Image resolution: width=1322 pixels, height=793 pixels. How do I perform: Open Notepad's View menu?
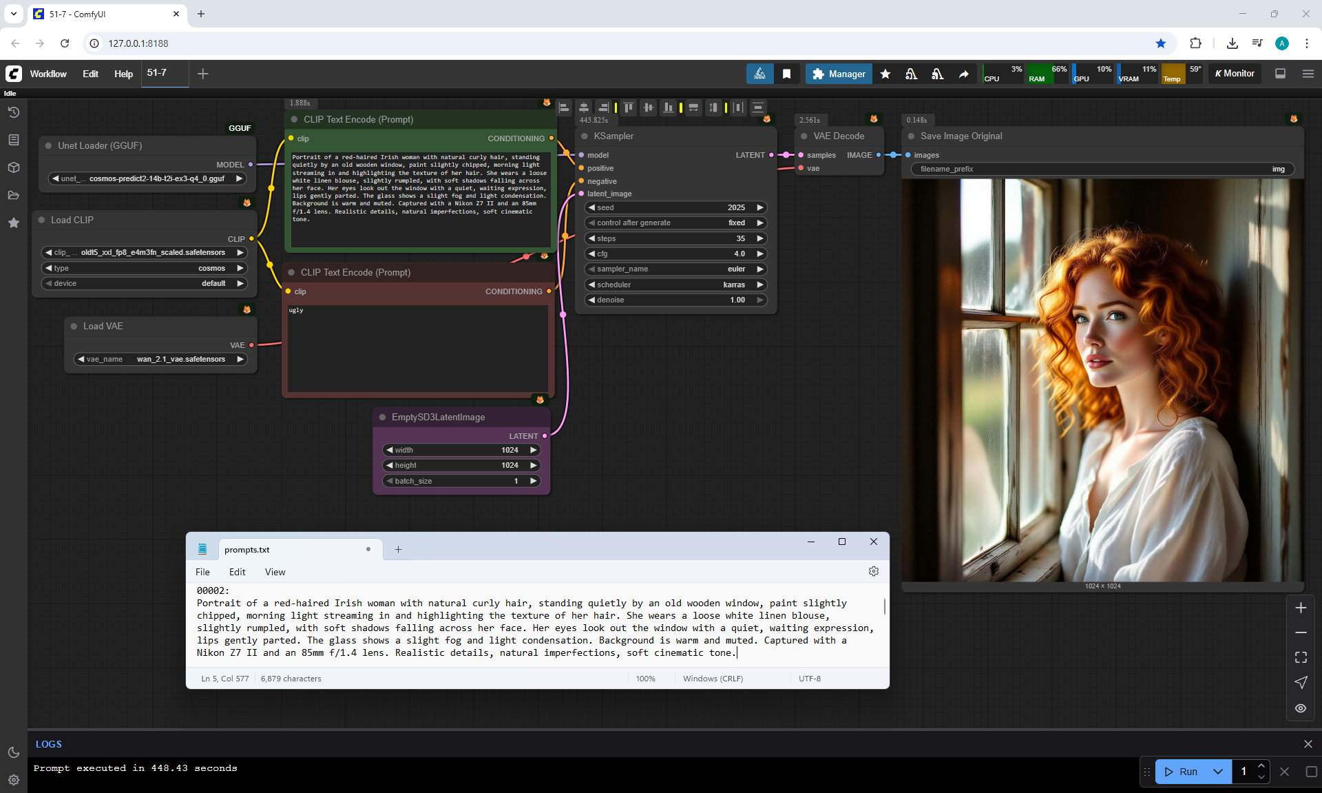coord(275,572)
